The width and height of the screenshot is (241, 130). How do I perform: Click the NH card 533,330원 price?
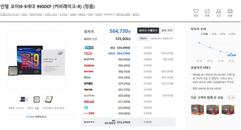[123, 122]
